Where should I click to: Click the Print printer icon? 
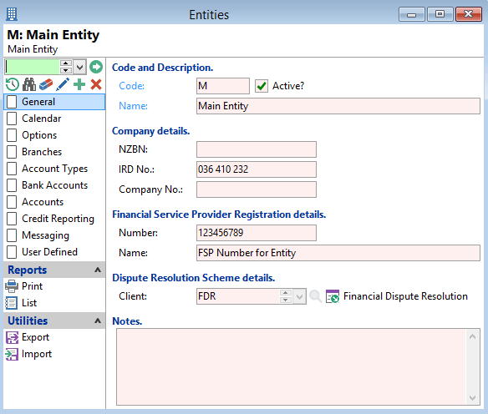pyautogui.click(x=12, y=286)
